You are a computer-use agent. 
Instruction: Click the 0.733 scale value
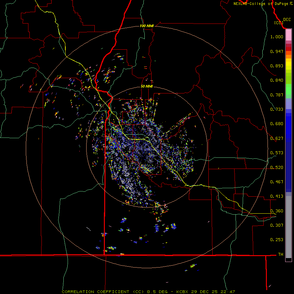click(277, 109)
